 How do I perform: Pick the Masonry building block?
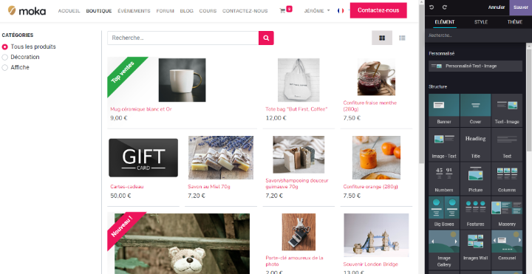507,212
